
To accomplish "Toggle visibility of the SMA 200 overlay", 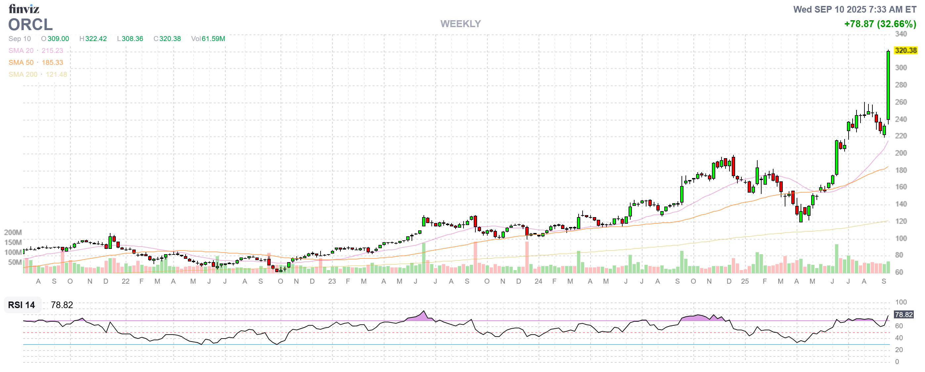I will 22,74.
